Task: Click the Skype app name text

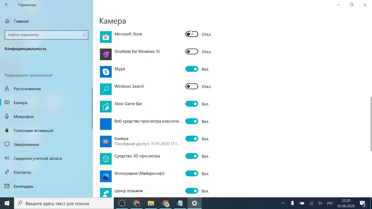Action: [x=120, y=69]
